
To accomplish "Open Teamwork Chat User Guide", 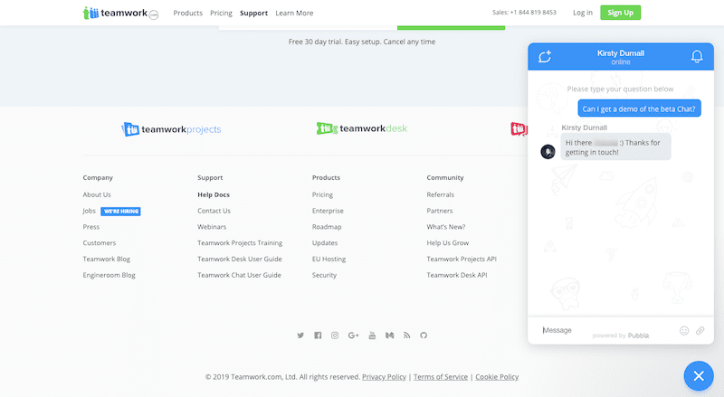I will coord(239,275).
